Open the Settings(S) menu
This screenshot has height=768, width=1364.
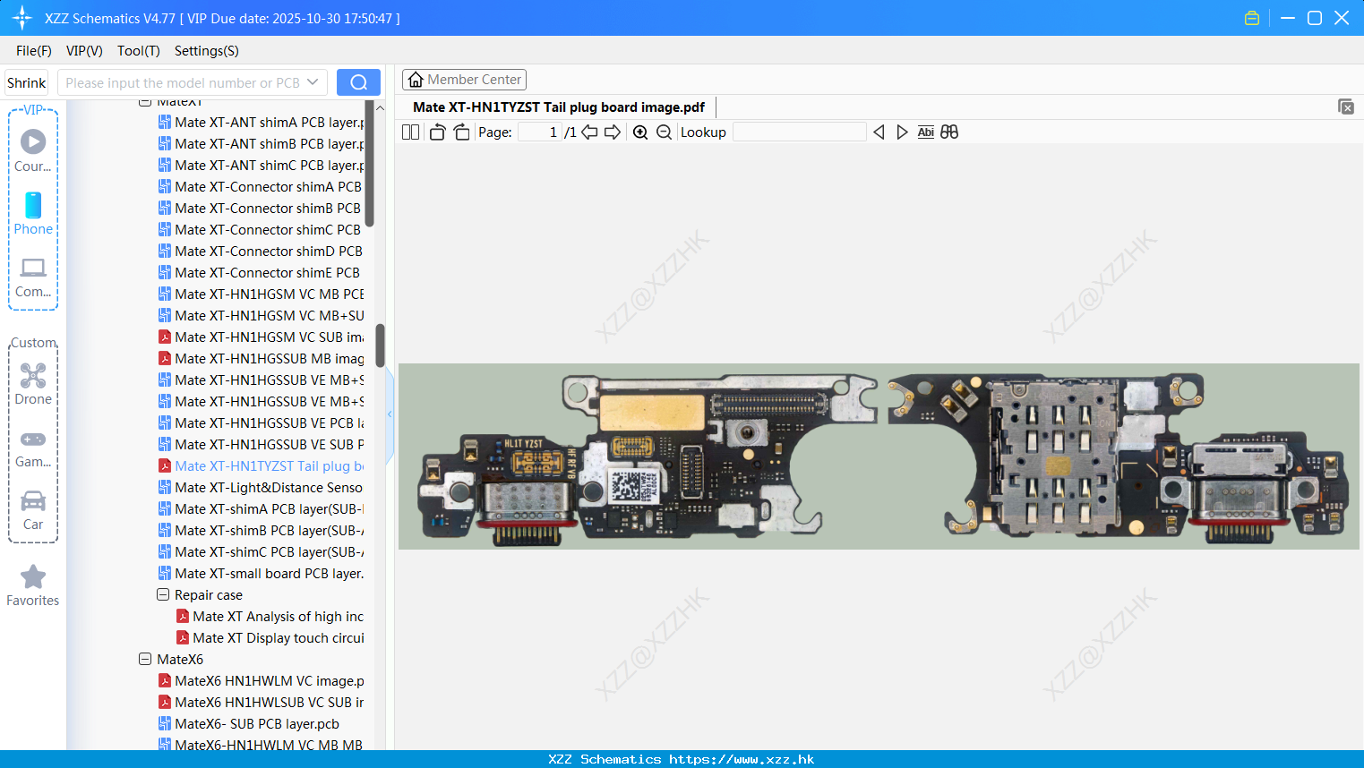click(x=207, y=51)
